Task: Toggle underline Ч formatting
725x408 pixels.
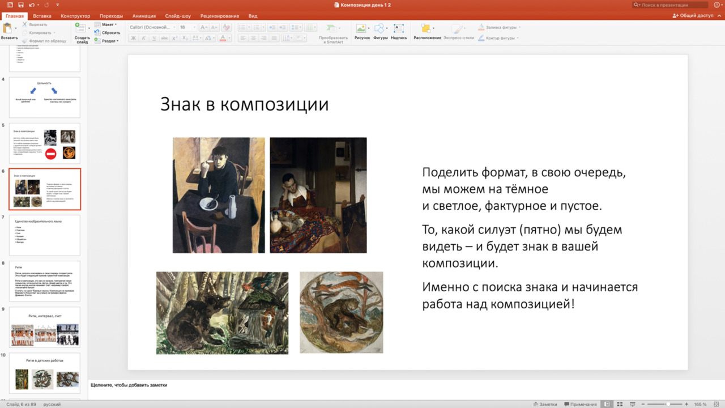Action: click(x=153, y=39)
